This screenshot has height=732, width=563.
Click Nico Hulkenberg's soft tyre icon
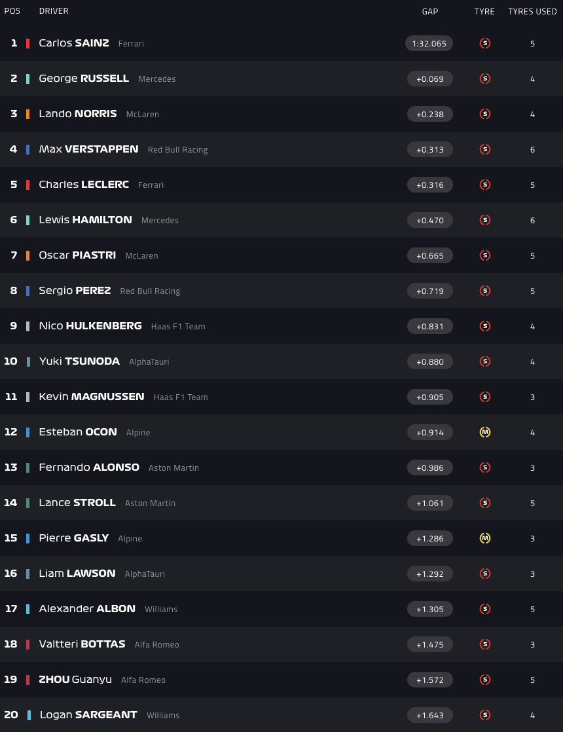click(x=485, y=326)
